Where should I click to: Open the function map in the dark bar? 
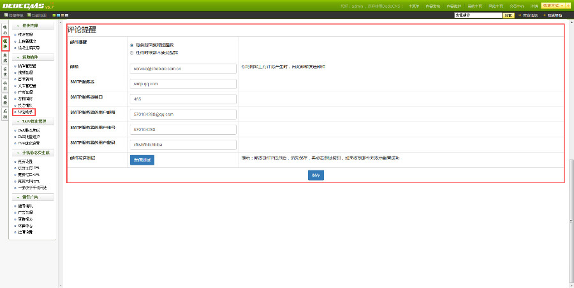(x=36, y=15)
